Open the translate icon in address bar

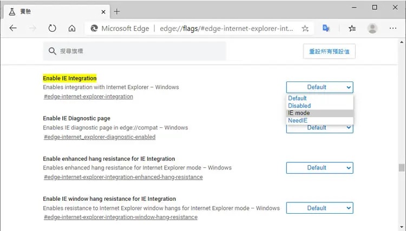point(326,28)
